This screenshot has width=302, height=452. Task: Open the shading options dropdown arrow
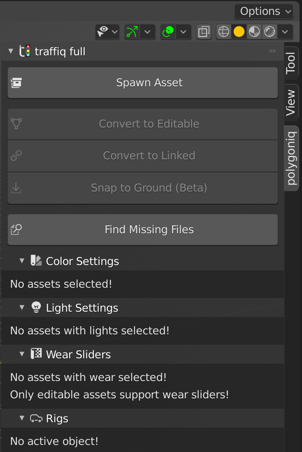285,32
